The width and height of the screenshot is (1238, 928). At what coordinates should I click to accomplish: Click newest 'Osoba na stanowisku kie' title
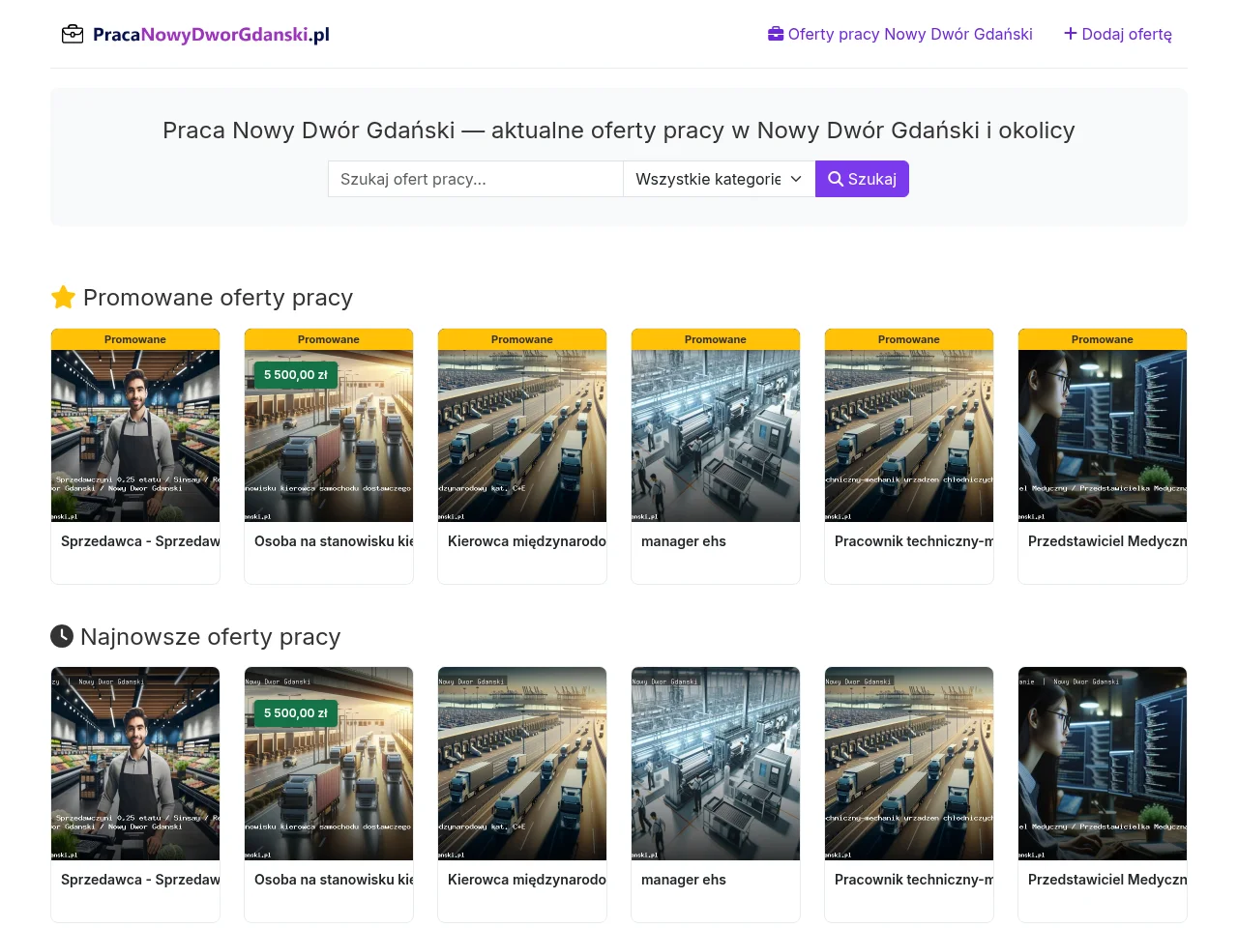pos(334,880)
